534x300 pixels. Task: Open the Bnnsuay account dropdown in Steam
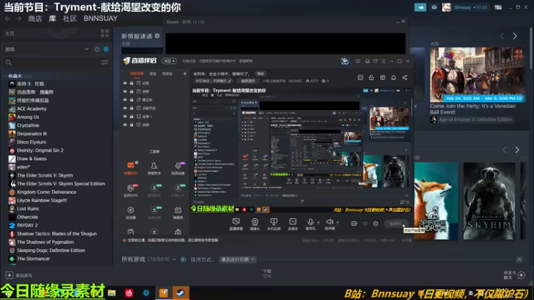click(x=471, y=7)
